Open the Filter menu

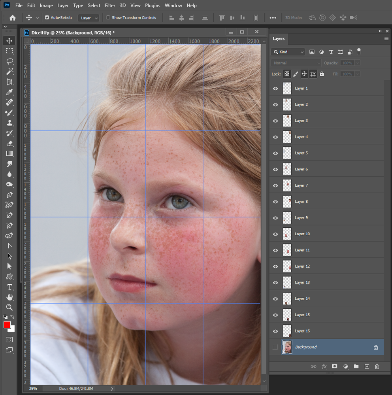pos(110,6)
